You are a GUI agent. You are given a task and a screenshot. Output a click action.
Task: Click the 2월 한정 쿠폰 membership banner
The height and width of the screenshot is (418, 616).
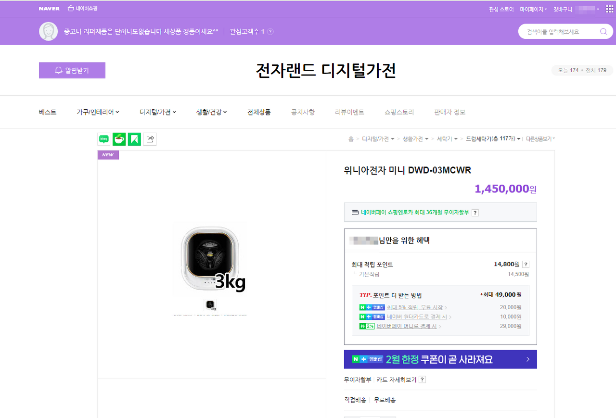click(440, 359)
